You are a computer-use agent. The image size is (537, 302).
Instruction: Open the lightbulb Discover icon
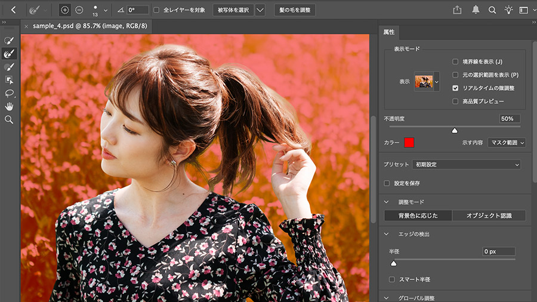[x=508, y=10]
